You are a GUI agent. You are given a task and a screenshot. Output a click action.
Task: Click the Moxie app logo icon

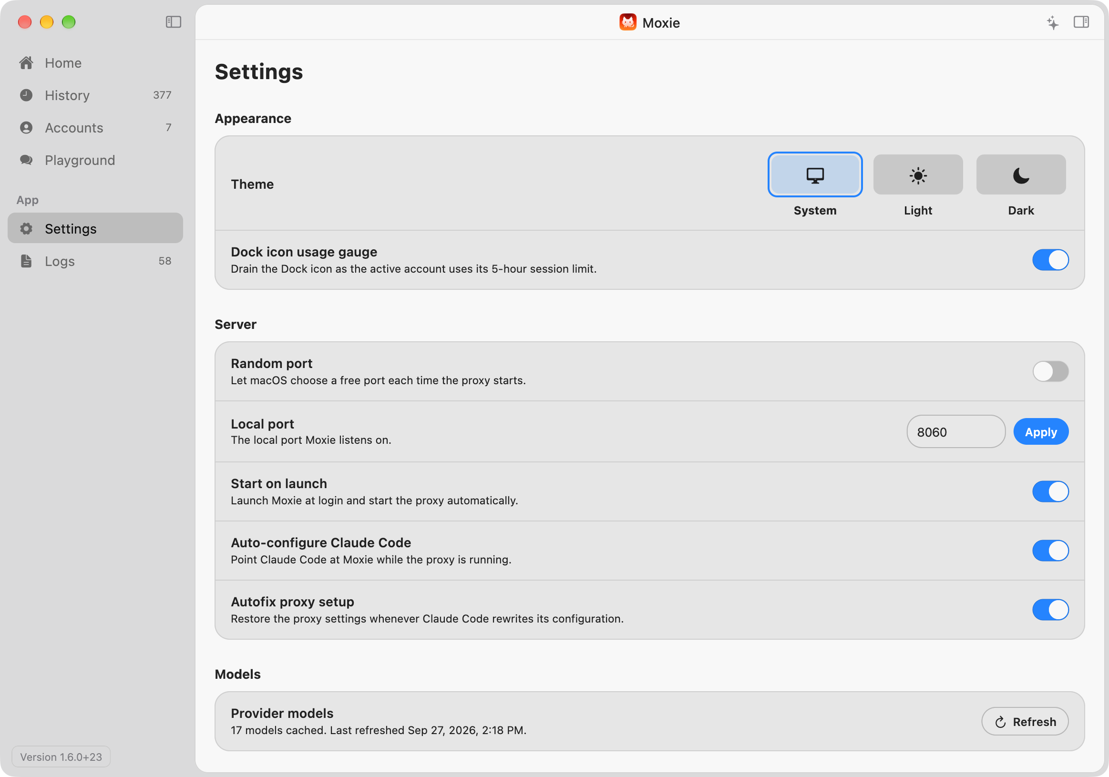coord(627,22)
